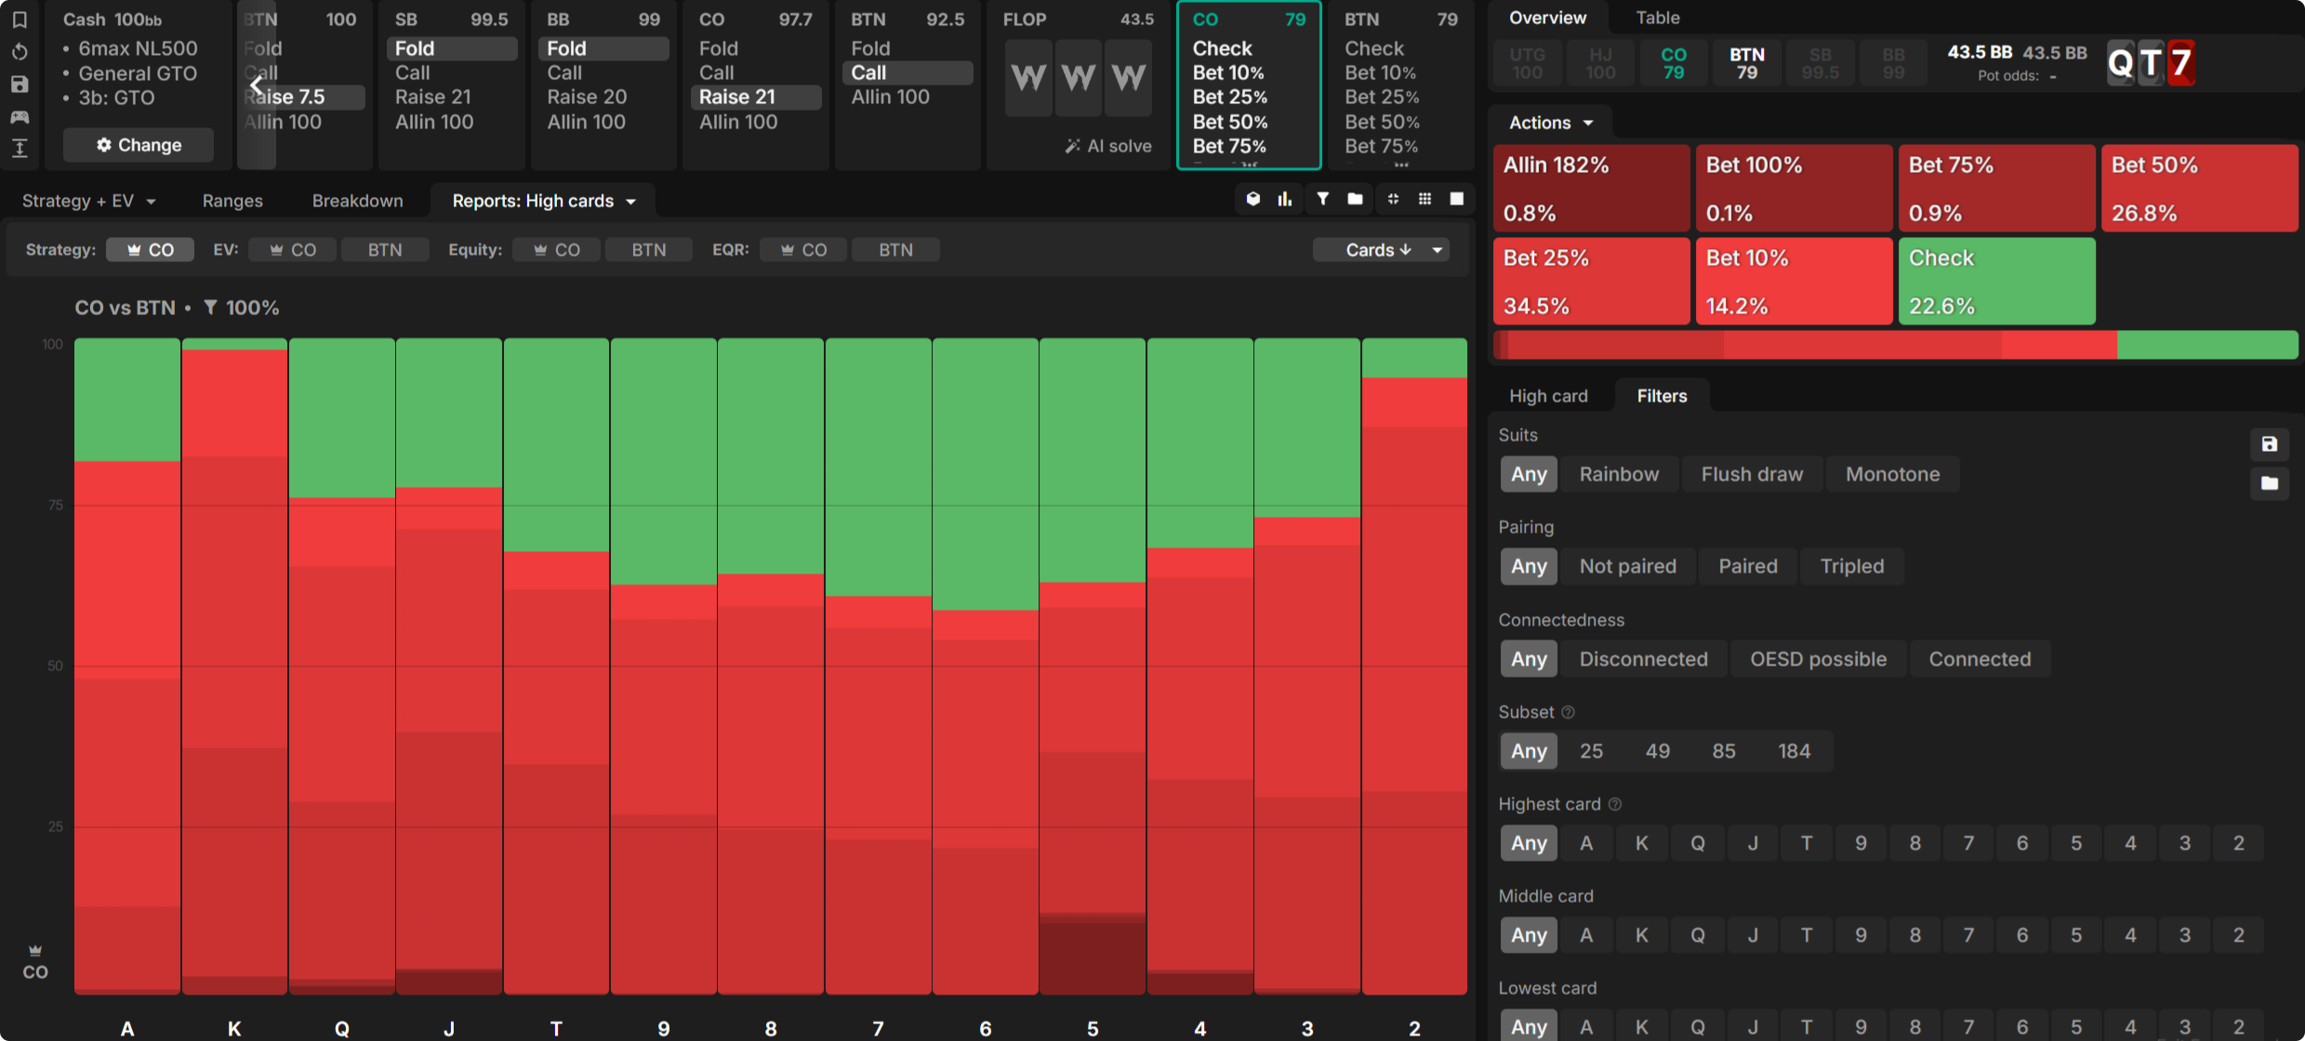This screenshot has width=2305, height=1041.
Task: Toggle Equity for BTN
Action: click(x=649, y=250)
